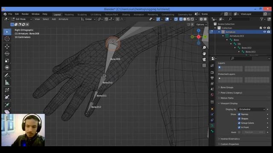
Task: Toggle the Shapes checkbox
Action: (x=239, y=119)
